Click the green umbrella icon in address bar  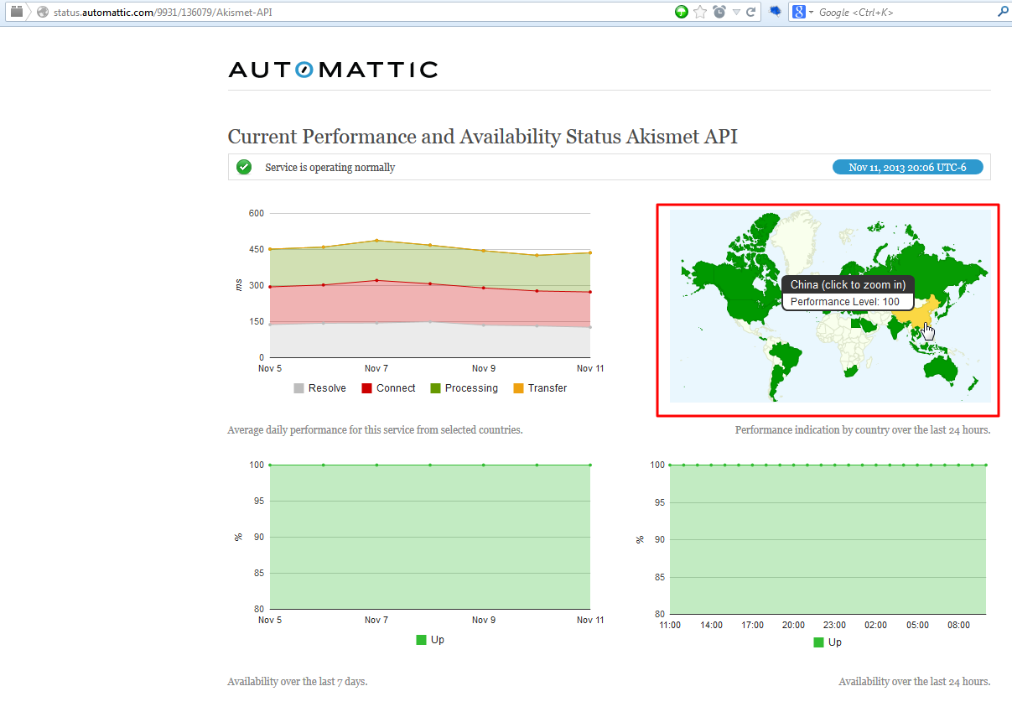[x=682, y=12]
